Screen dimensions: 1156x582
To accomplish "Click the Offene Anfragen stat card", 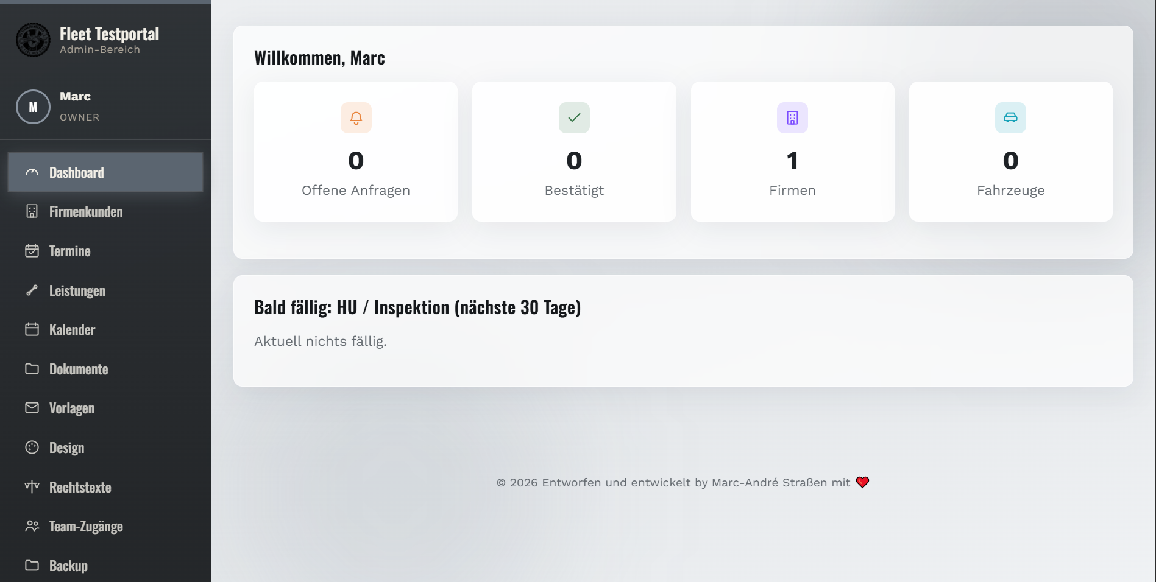I will [356, 152].
